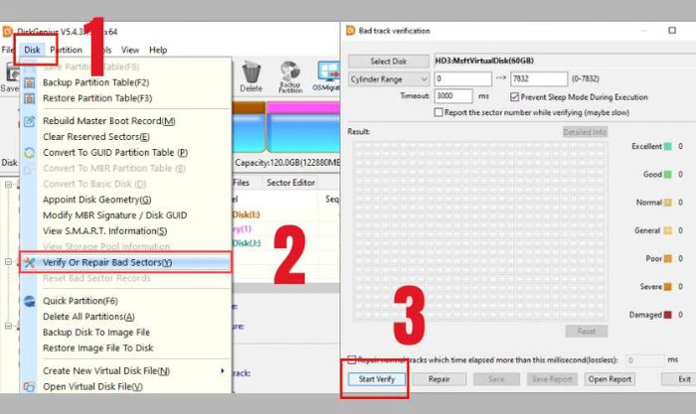
Task: Click the Convert To GUID icon
Action: [x=29, y=153]
